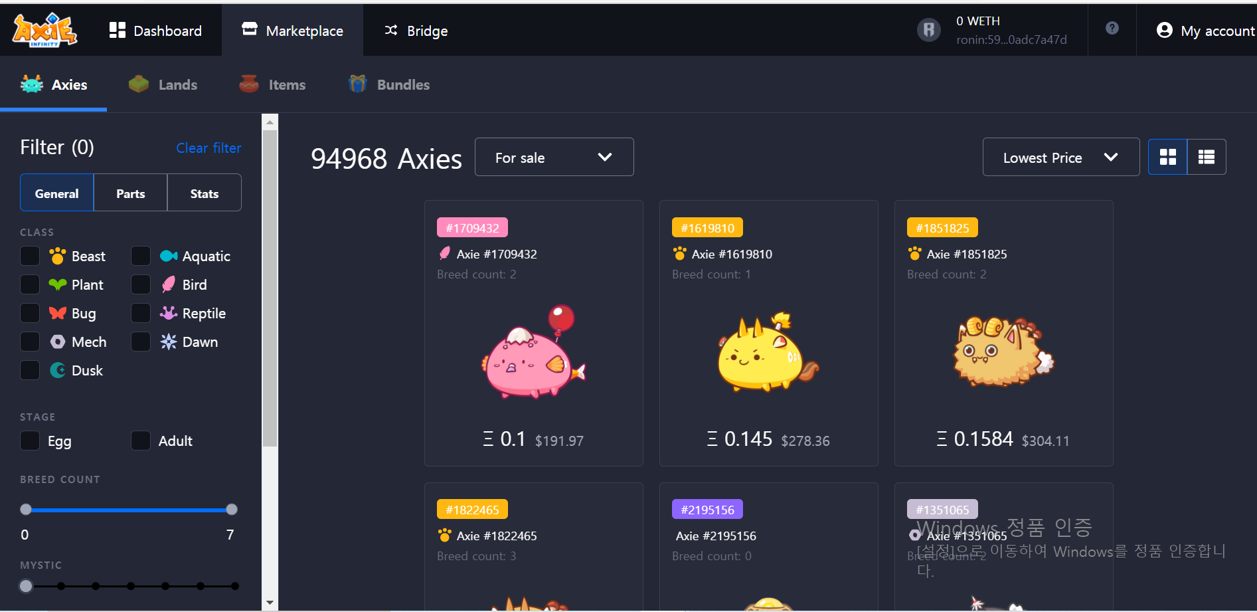Click the Axie #1822465 name
1257x612 pixels.
pos(497,536)
